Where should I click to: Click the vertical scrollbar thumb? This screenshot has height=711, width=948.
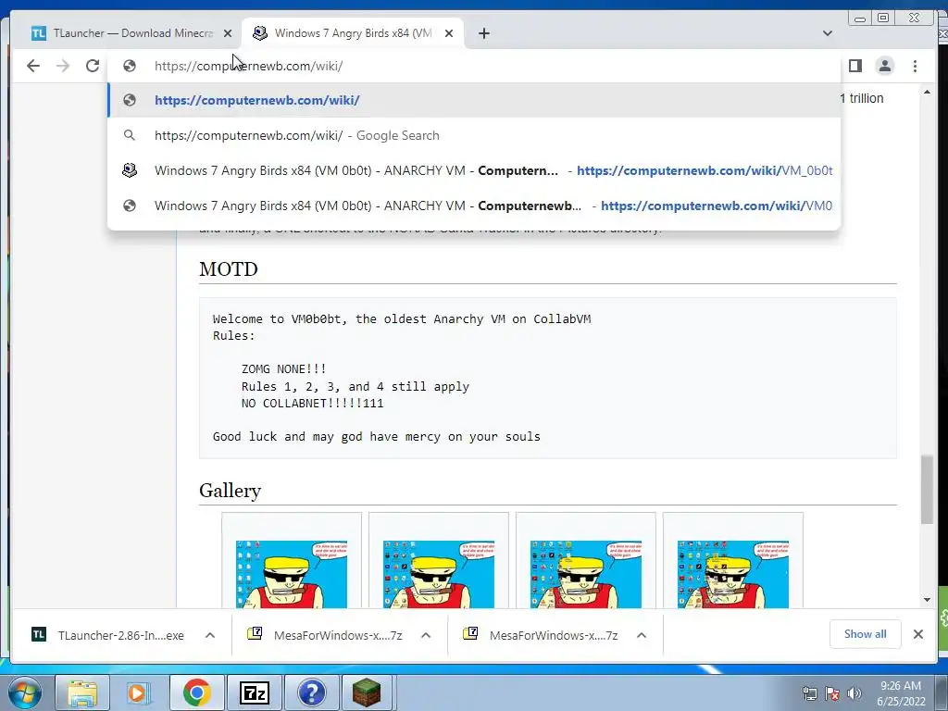pyautogui.click(x=927, y=490)
